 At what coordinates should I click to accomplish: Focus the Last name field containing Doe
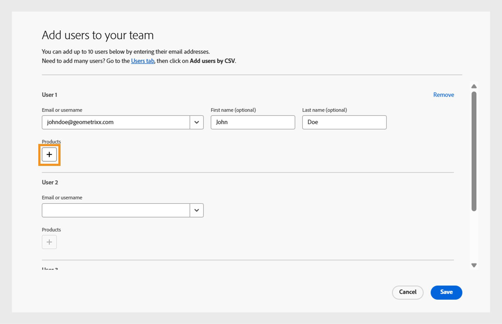point(344,122)
